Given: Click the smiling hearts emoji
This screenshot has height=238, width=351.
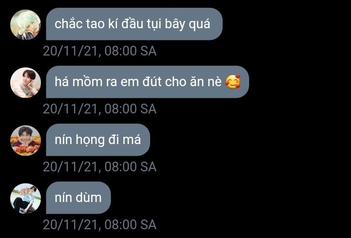Looking at the screenshot, I should coord(233,82).
